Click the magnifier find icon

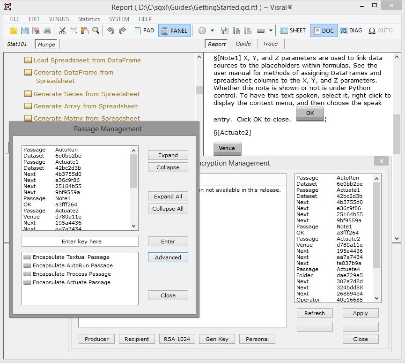pos(96,30)
